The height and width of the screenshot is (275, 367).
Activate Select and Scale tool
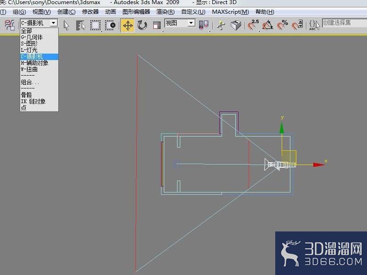(156, 25)
